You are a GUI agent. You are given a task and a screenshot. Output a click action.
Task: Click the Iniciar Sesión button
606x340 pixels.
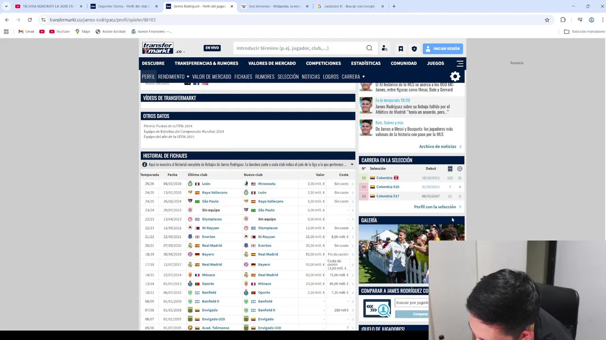443,48
